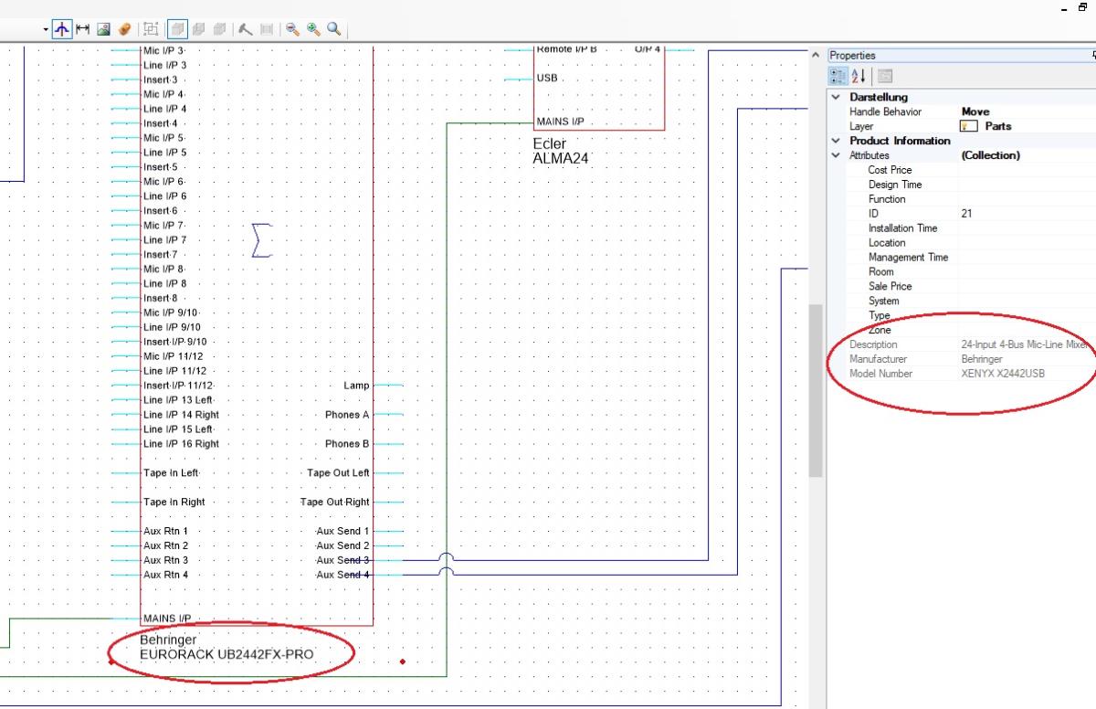
Task: Collapse the Product Information group
Action: point(836,141)
